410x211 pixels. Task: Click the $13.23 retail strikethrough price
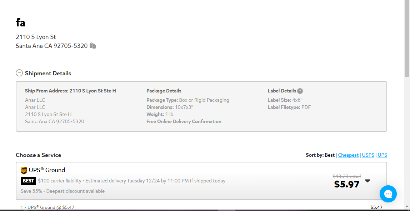346,176
